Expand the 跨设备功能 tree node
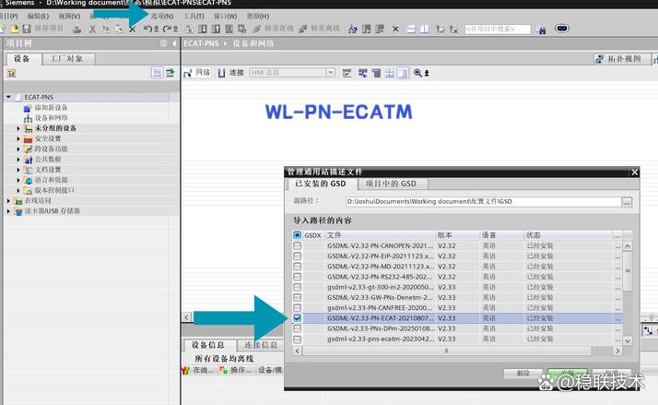Screen dimensions: 658x405 [18, 149]
